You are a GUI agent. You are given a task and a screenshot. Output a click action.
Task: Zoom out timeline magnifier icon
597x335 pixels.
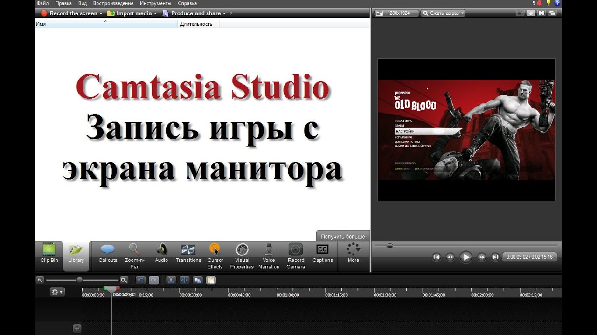pyautogui.click(x=40, y=280)
